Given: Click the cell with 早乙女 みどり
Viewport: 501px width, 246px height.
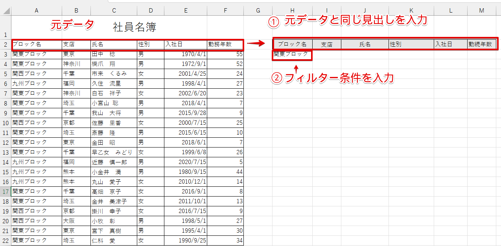Looking at the screenshot, I should pyautogui.click(x=114, y=152).
